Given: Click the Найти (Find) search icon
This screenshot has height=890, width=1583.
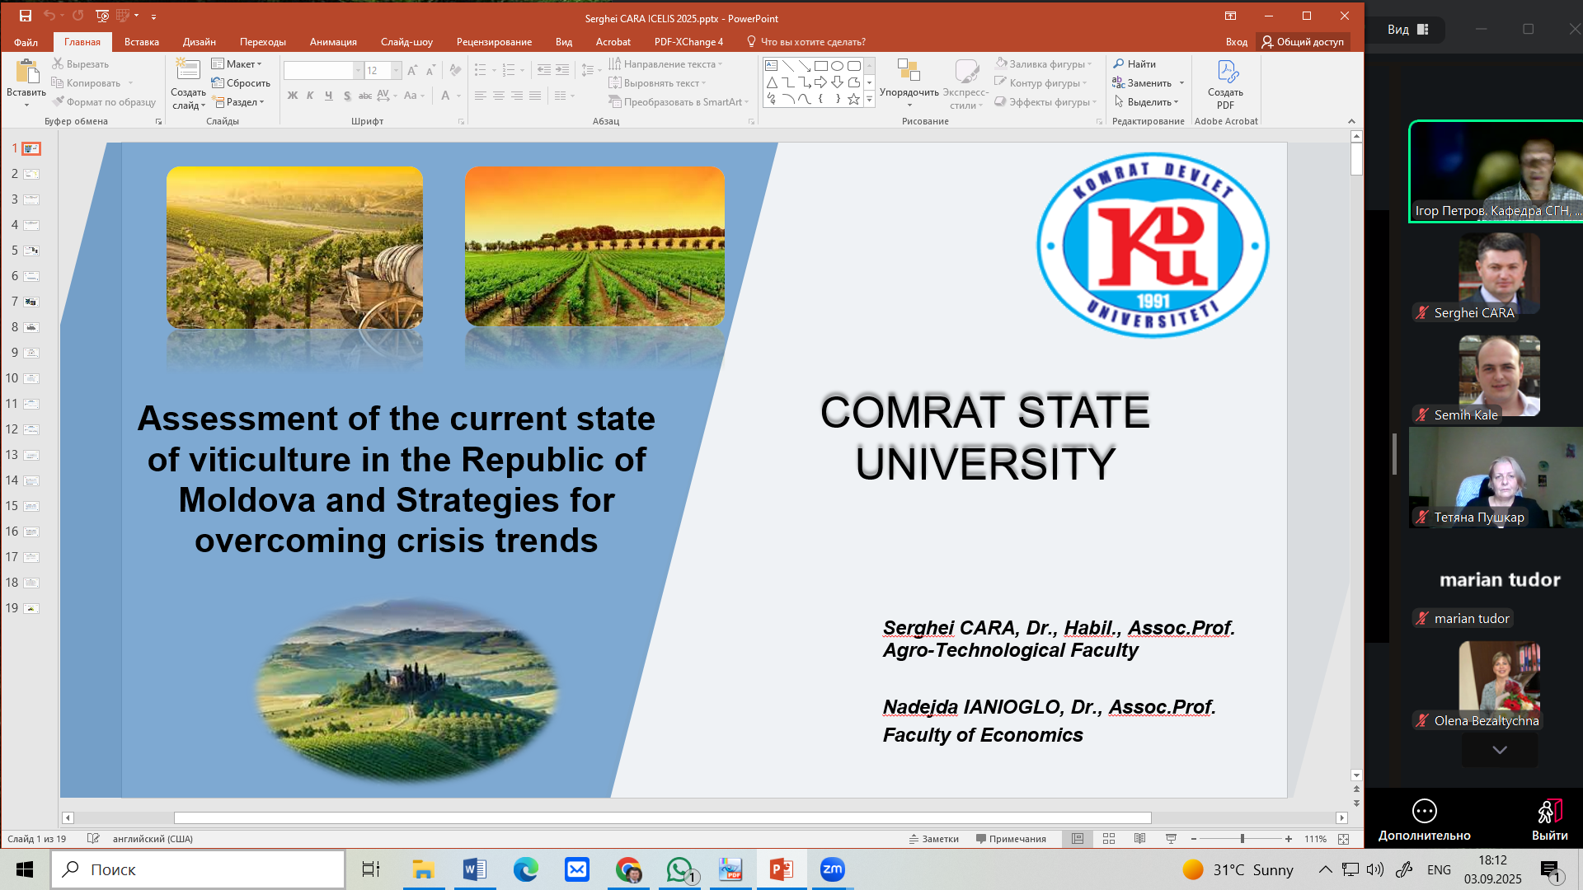Looking at the screenshot, I should (1120, 63).
